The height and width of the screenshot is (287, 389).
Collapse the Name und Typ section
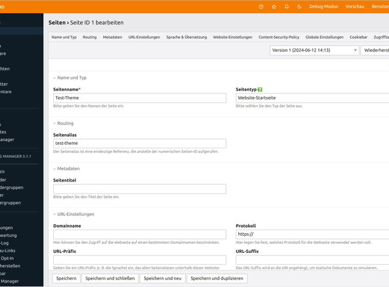pyautogui.click(x=55, y=78)
